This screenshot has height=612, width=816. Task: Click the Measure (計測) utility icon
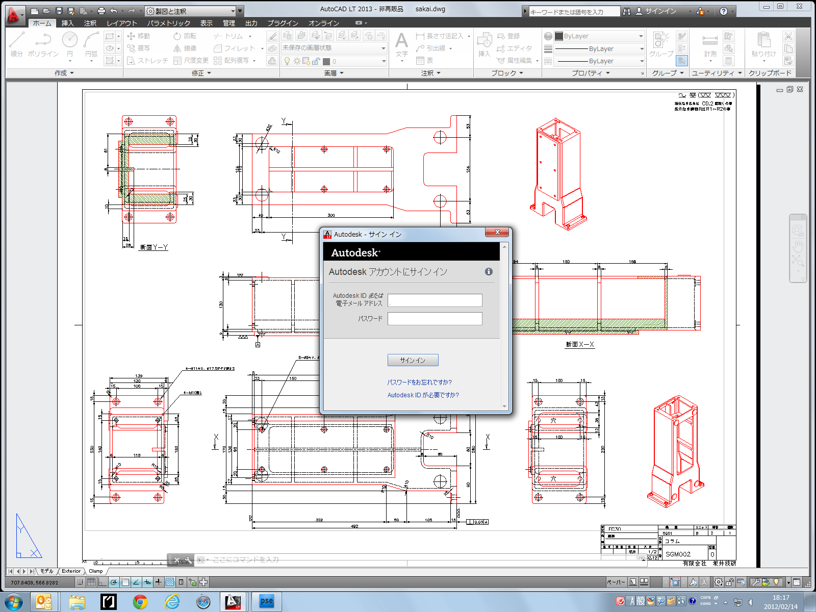tap(710, 45)
